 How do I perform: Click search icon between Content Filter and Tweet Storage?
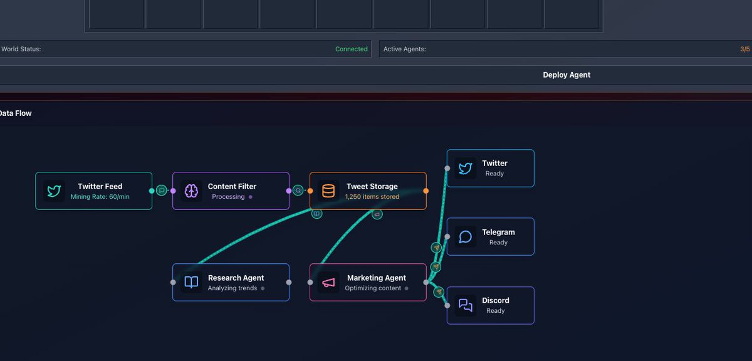point(299,191)
